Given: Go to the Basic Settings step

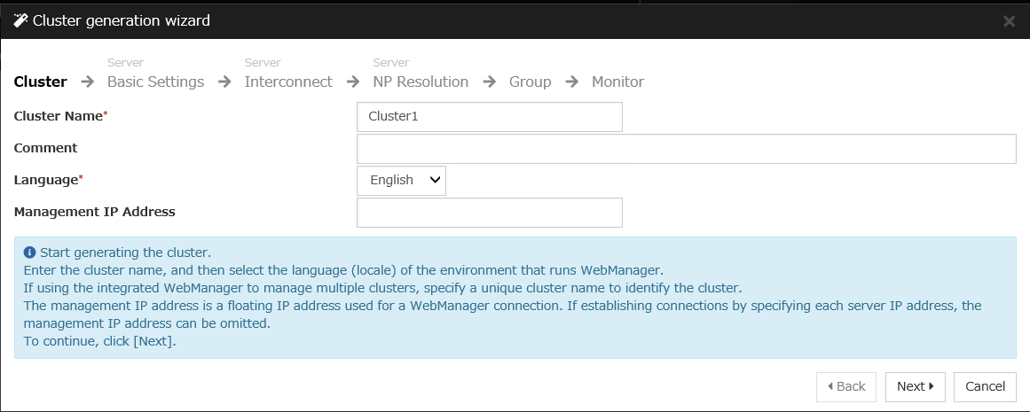Looking at the screenshot, I should point(155,82).
